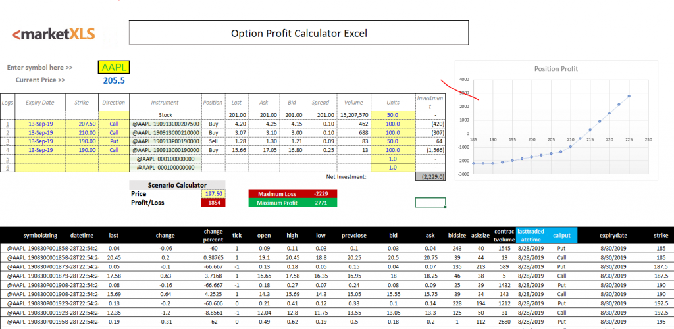This screenshot has width=674, height=329.
Task: Select investment value (420)
Action: coord(430,124)
